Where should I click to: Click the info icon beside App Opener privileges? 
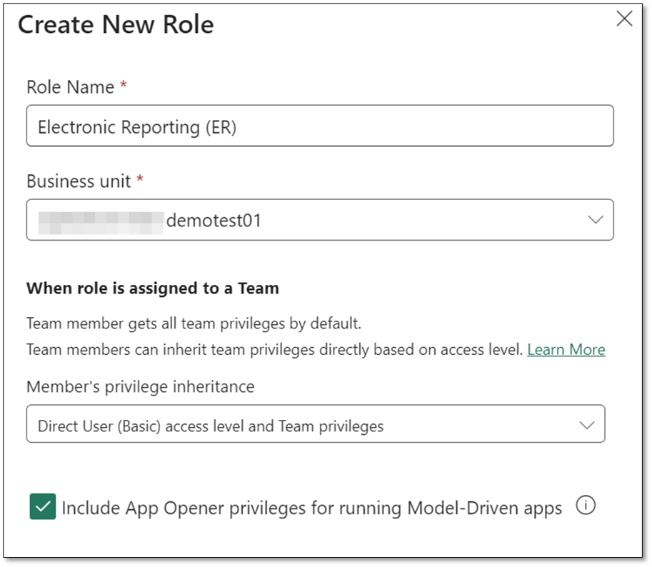[x=585, y=506]
